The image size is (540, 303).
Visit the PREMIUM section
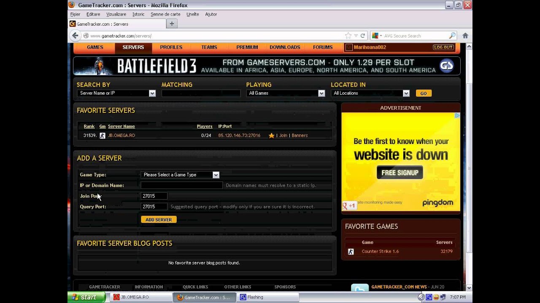click(x=247, y=48)
